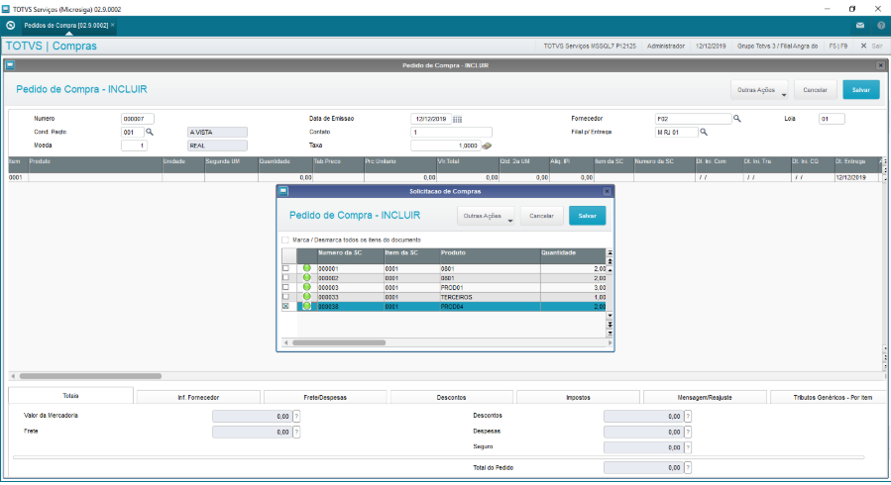Viewport: 891px width, 485px height.
Task: Click the Taxa money icon
Action: 487,145
